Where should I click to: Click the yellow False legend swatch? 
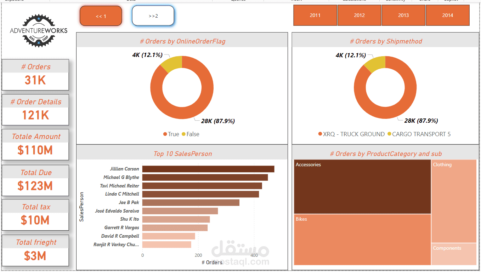coord(183,134)
